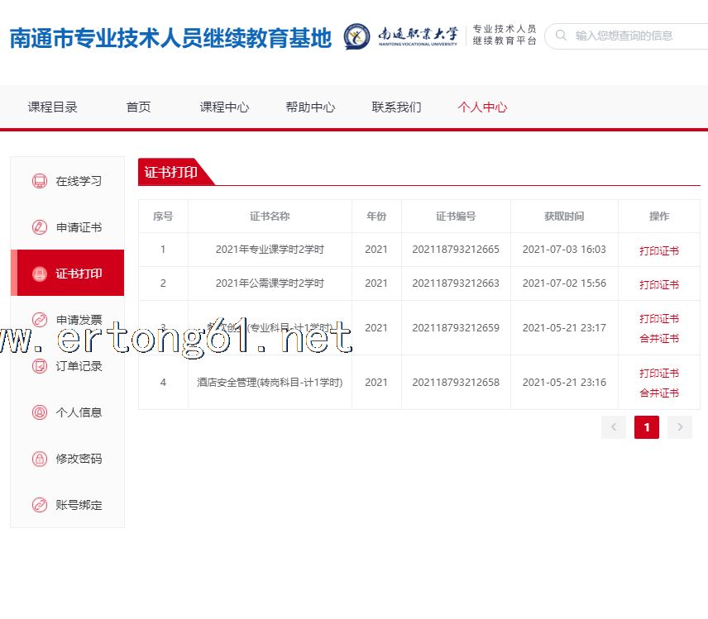Click the search magnifier icon
The image size is (708, 619).
click(562, 36)
